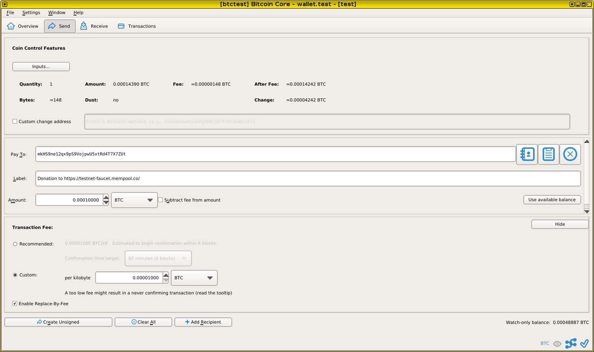This screenshot has height=352, width=594.
Task: Click the Fee value ≈0.00000148 BTC
Action: [x=211, y=84]
